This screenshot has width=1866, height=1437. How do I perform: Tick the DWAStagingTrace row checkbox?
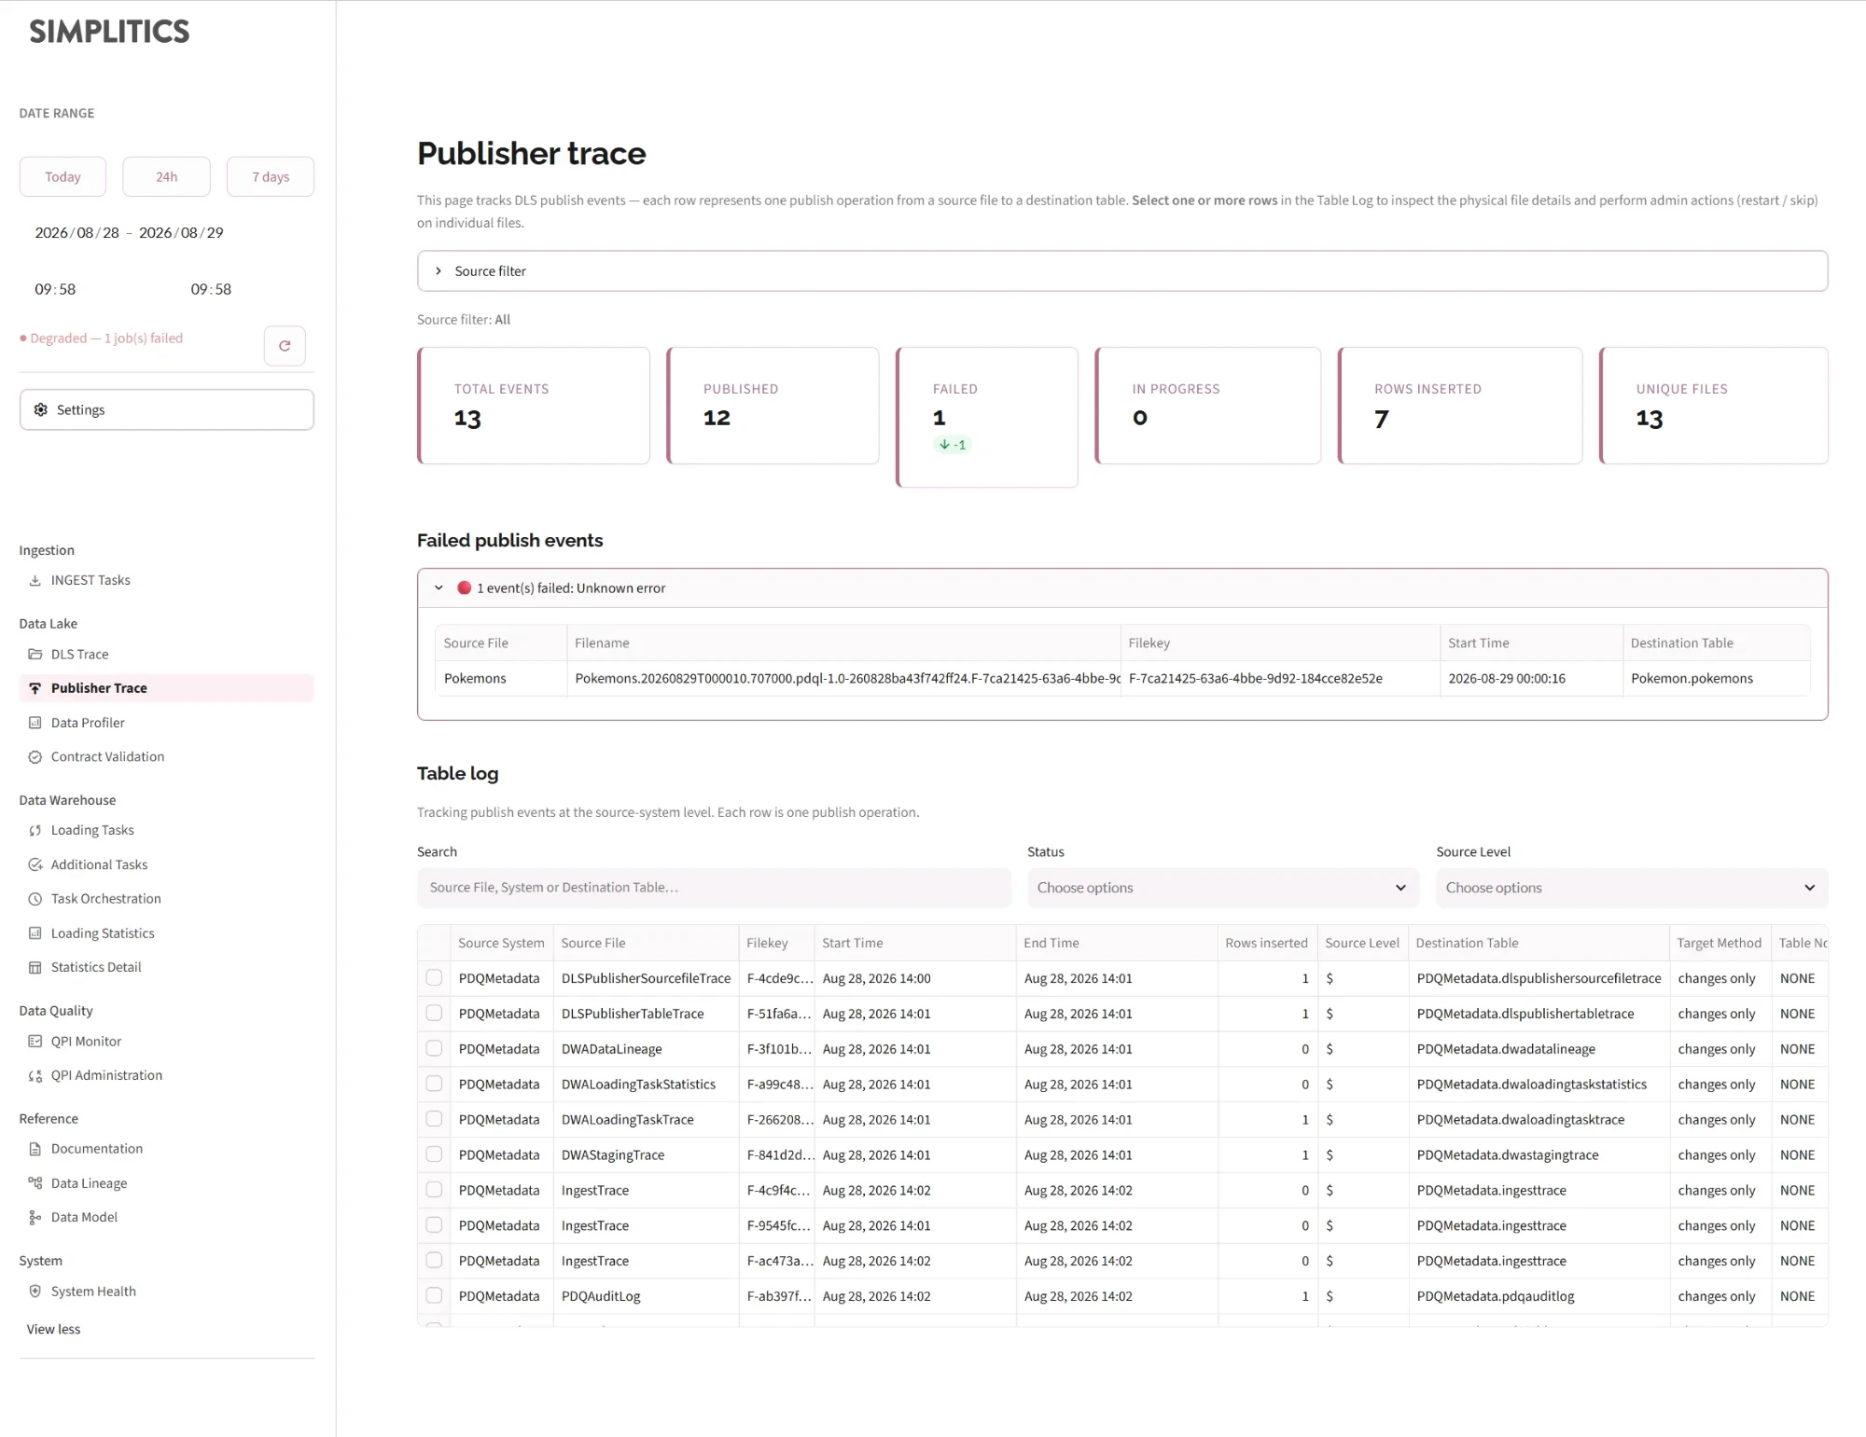pyautogui.click(x=434, y=1154)
